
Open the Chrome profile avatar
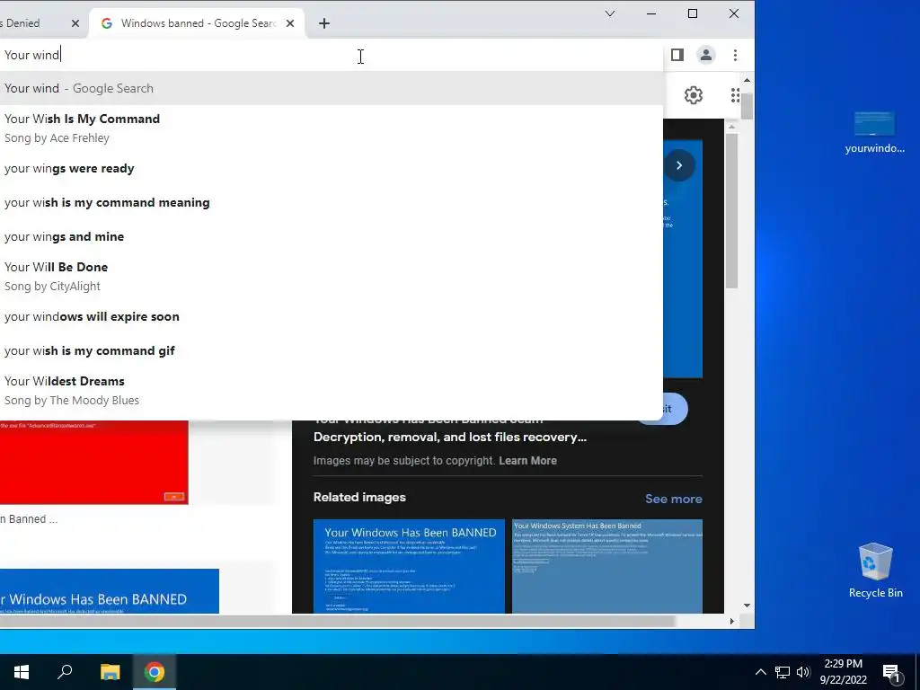[x=706, y=55]
